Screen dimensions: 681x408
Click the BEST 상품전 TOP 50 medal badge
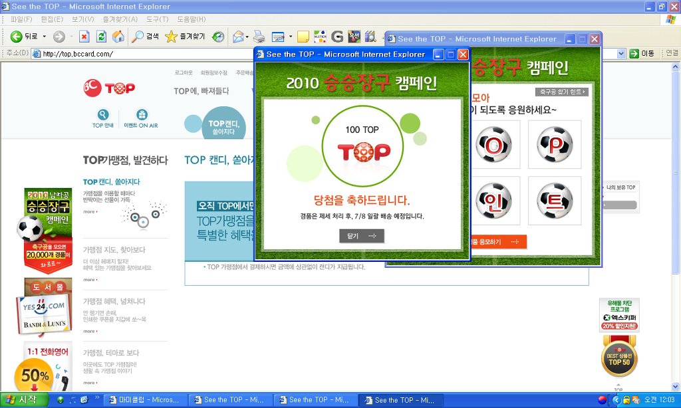[x=619, y=357]
